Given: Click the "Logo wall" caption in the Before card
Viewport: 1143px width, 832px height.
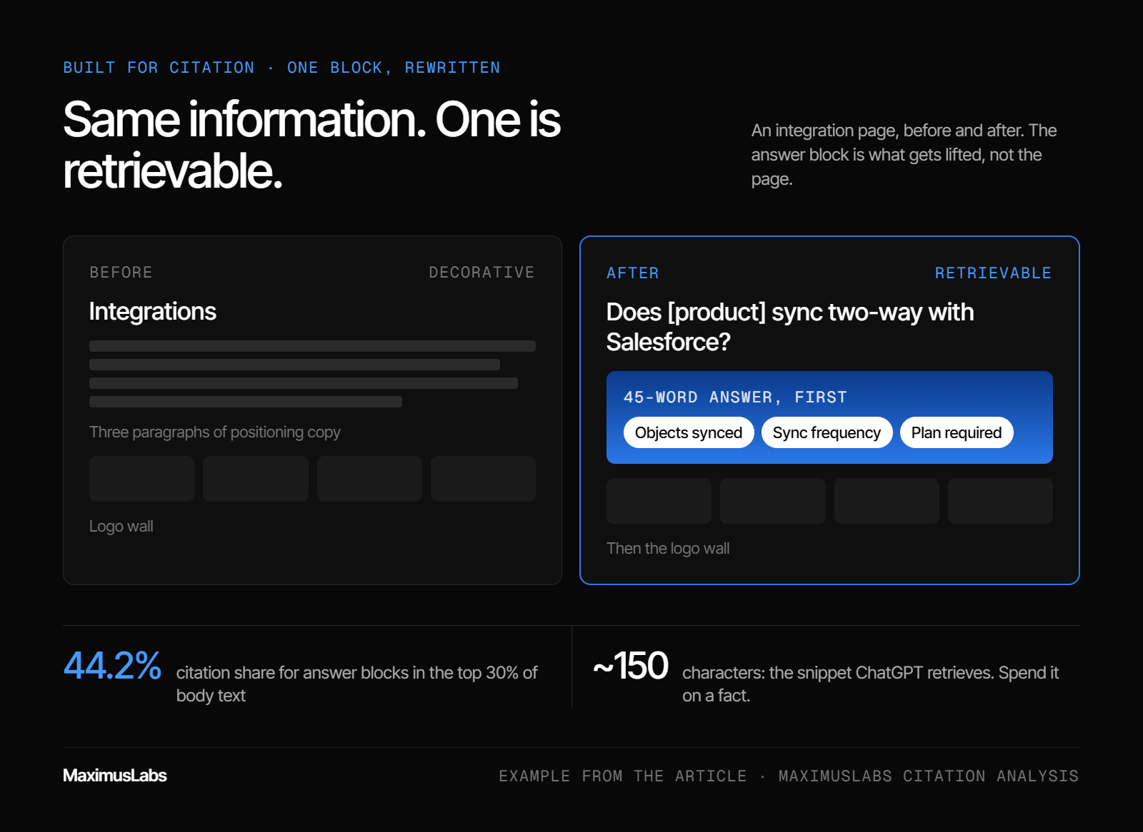Looking at the screenshot, I should pos(121,527).
